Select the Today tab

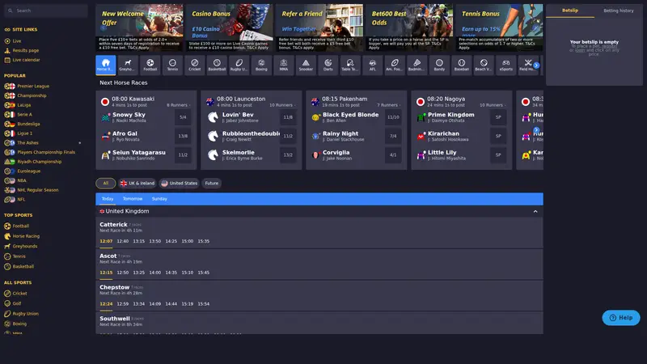[108, 199]
